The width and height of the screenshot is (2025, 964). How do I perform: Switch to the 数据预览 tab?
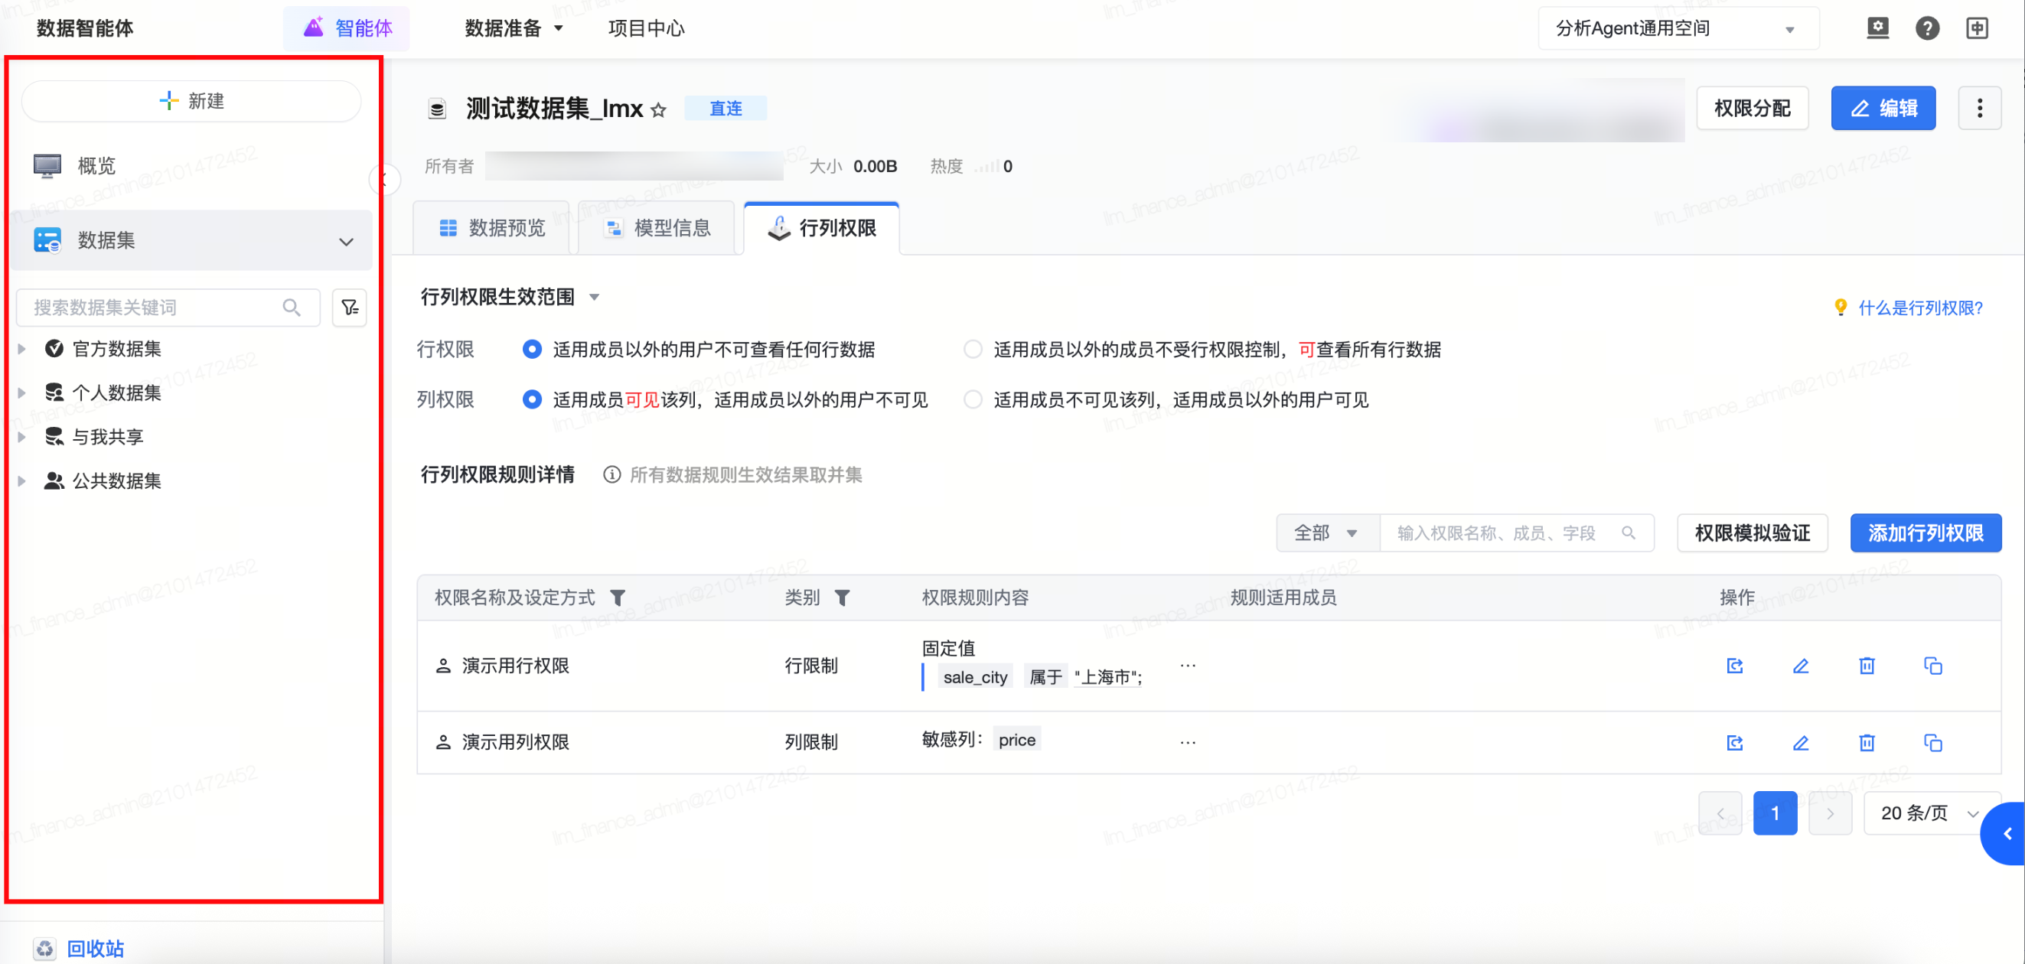pyautogui.click(x=492, y=228)
